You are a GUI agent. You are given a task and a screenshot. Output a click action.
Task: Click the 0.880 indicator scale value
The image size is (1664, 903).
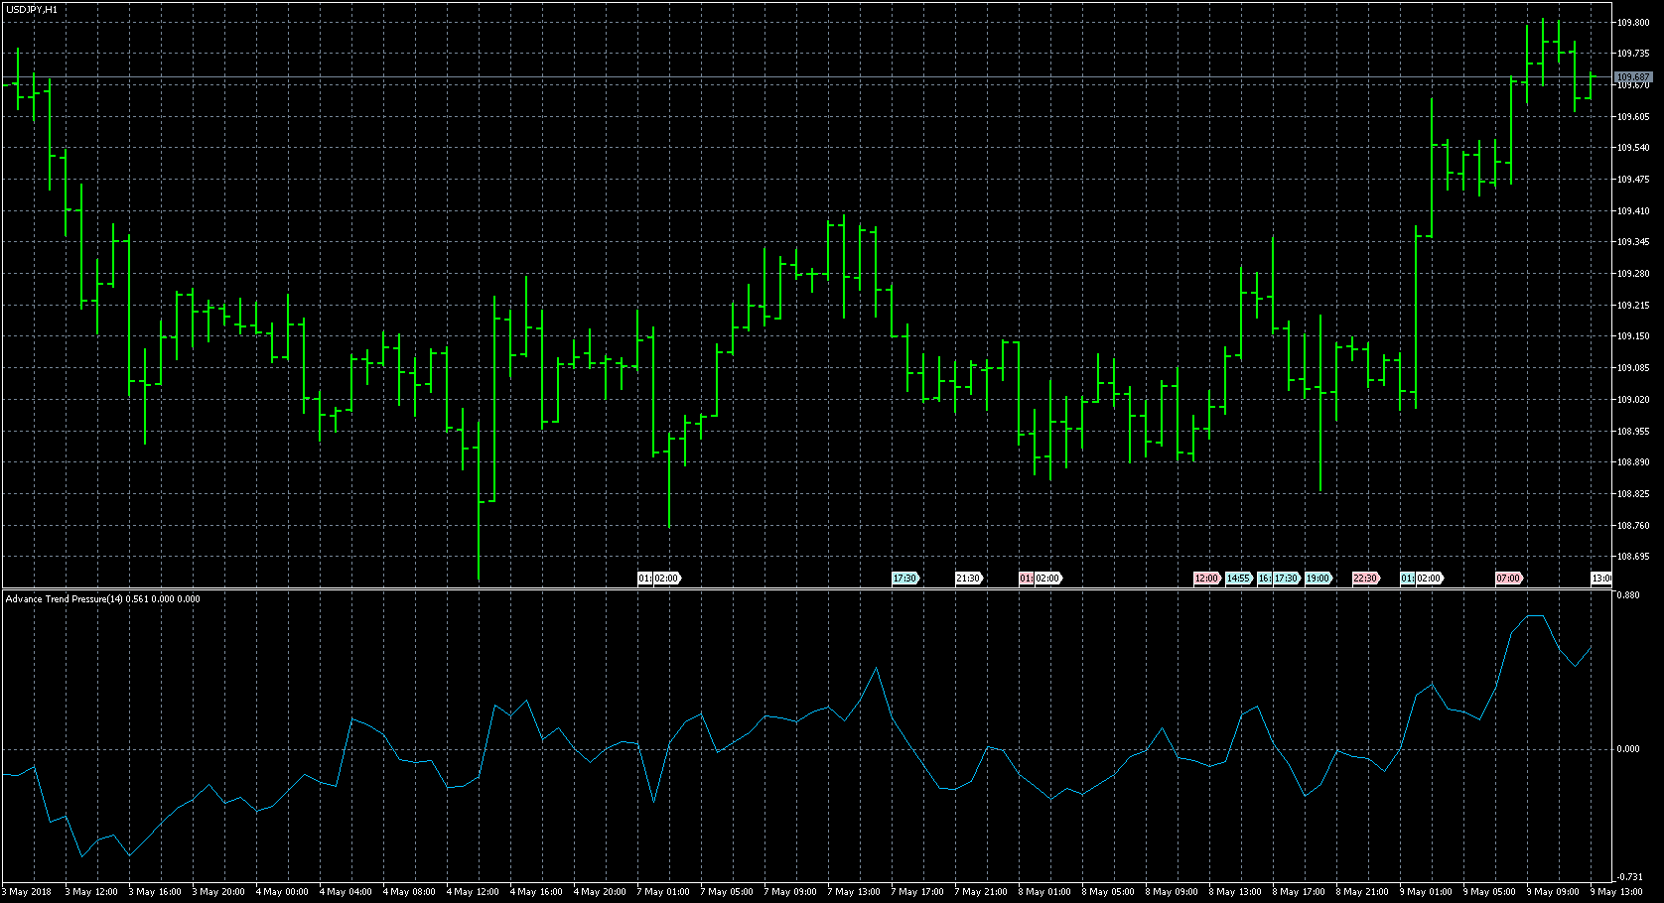coord(1628,595)
